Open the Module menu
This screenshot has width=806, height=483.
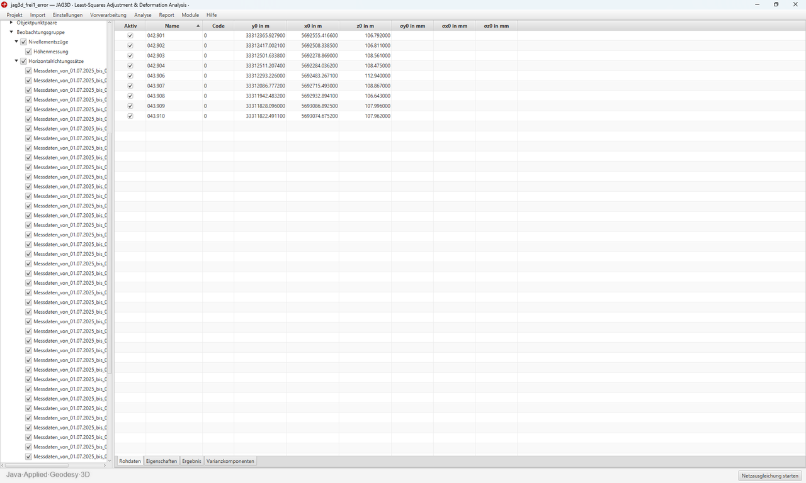click(190, 15)
